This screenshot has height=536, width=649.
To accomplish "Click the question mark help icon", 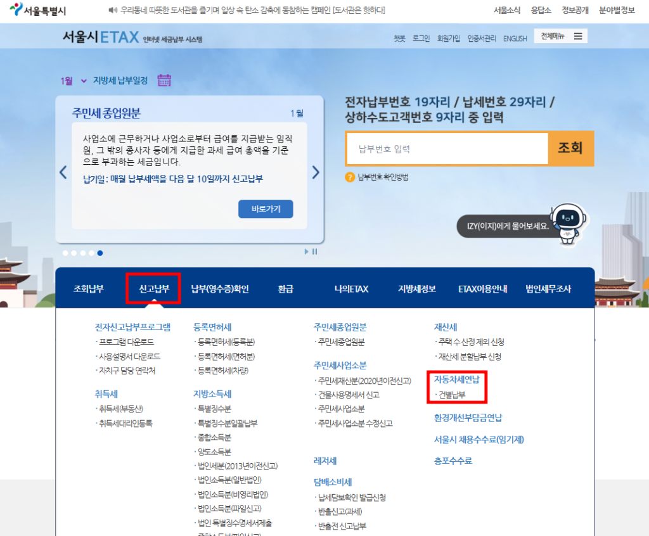I will pos(350,177).
